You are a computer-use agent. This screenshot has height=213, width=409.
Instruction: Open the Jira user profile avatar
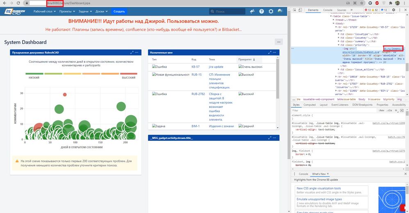280,11
